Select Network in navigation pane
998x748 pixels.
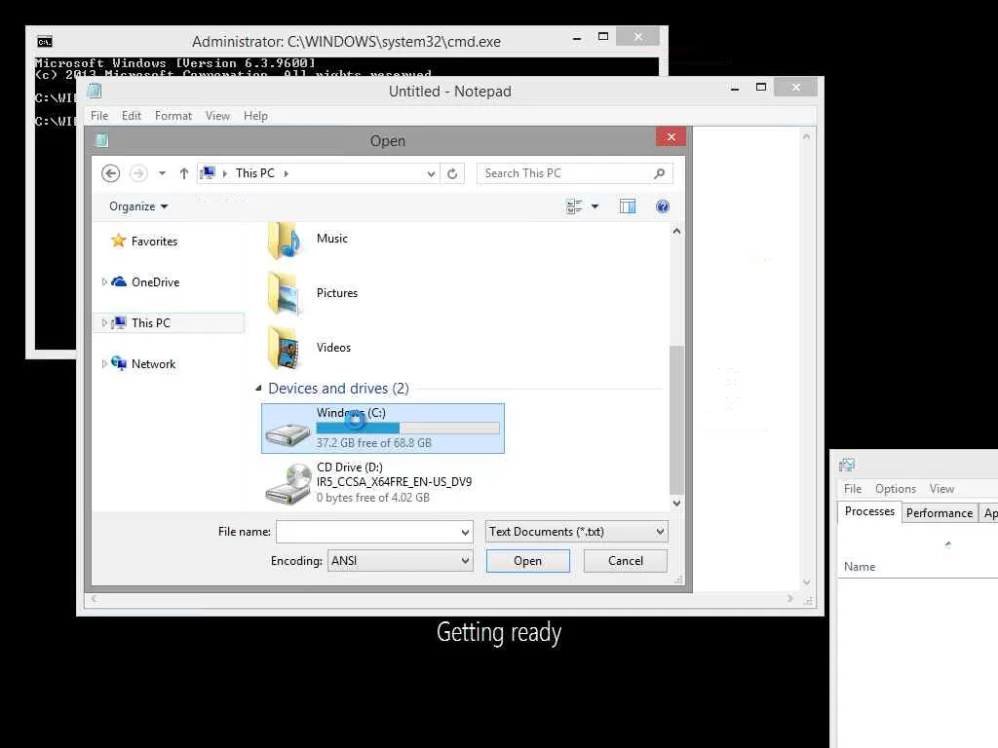153,364
